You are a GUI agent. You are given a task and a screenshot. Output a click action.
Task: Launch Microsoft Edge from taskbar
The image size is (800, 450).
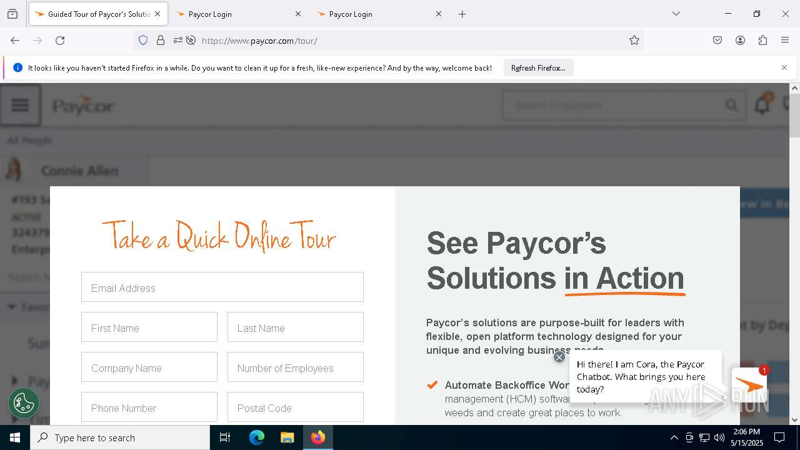tap(257, 437)
